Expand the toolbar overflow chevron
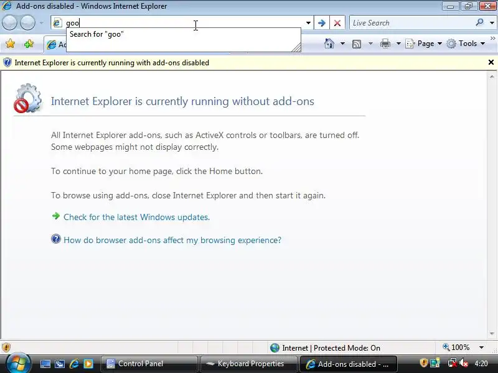The height and width of the screenshot is (373, 498). coord(493,39)
